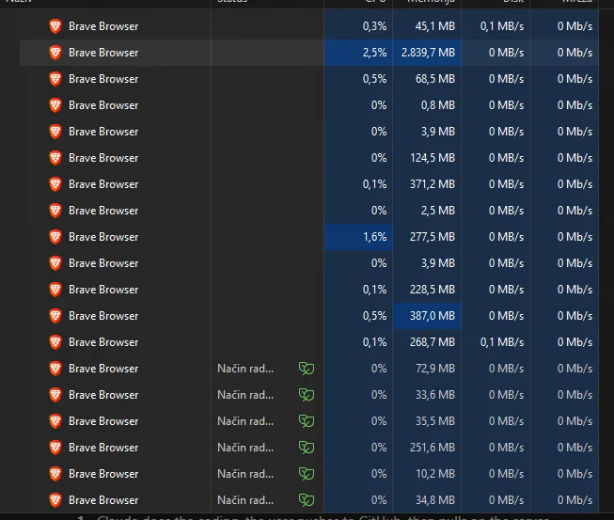Click 'Način rad...' status in 35,5 MB row
Viewport: 614px width, 520px height.
tap(245, 421)
